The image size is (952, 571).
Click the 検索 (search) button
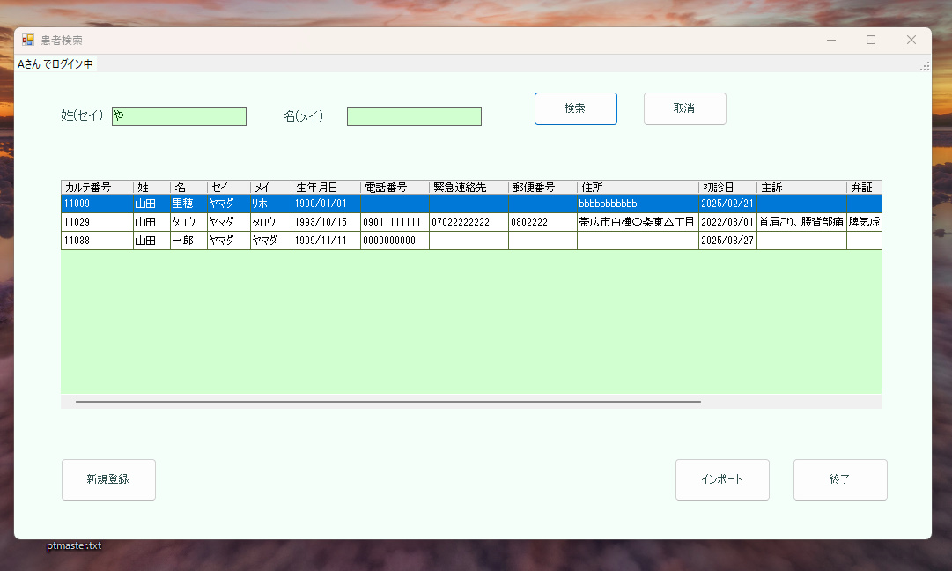click(x=575, y=108)
